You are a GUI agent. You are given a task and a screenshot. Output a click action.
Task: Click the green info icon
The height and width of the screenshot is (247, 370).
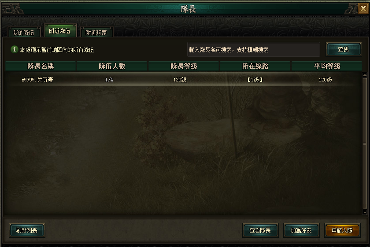tap(15, 50)
